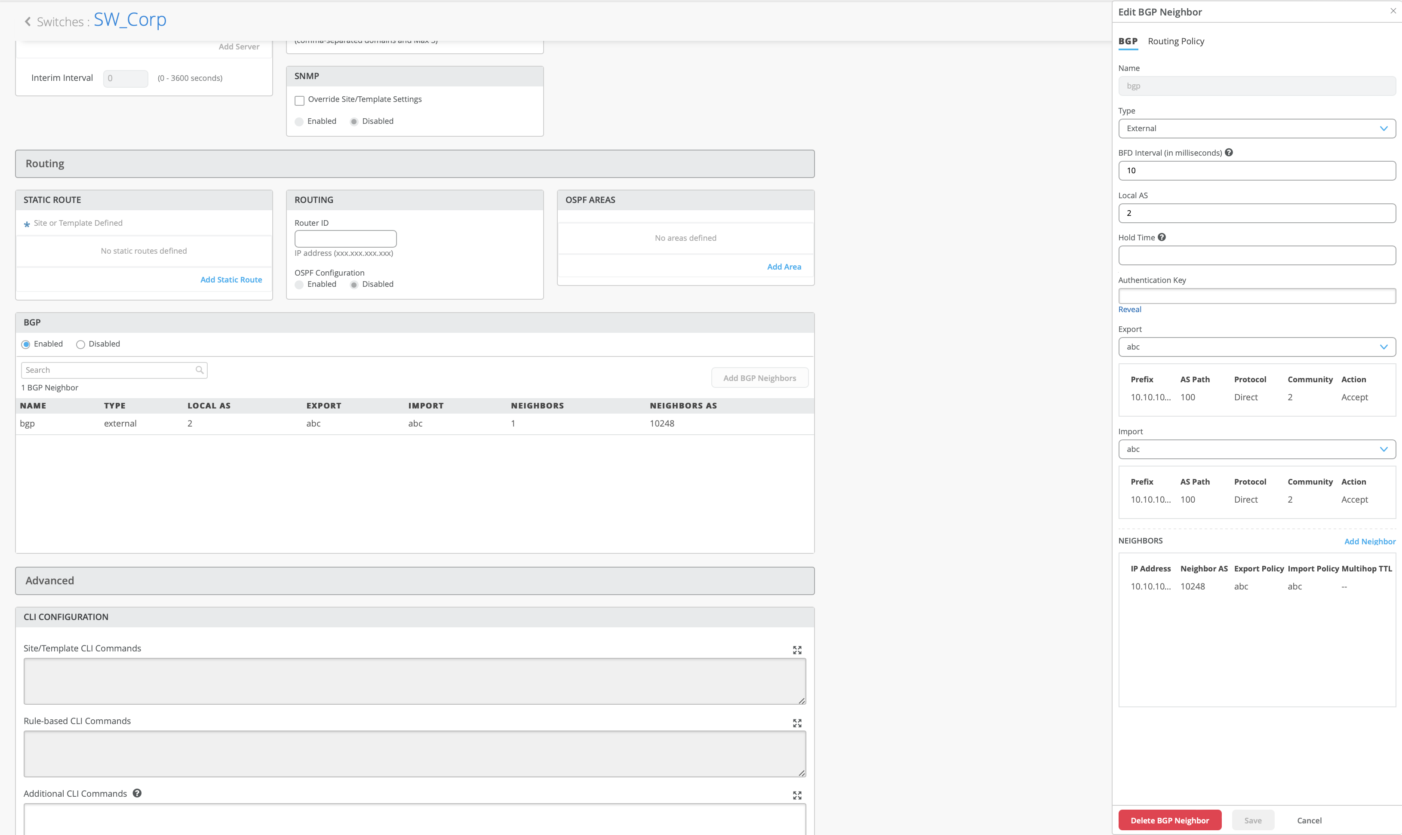Click the BGP neighbor search magnifier icon

(x=199, y=370)
